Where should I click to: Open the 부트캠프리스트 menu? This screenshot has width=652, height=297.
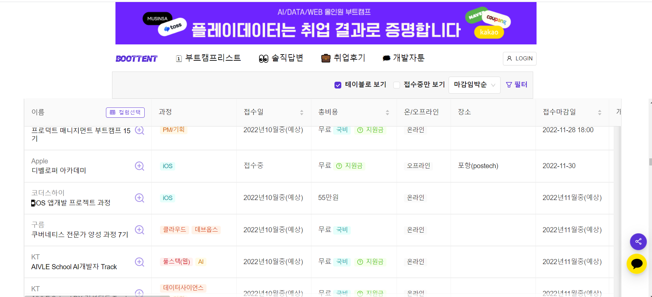click(208, 58)
